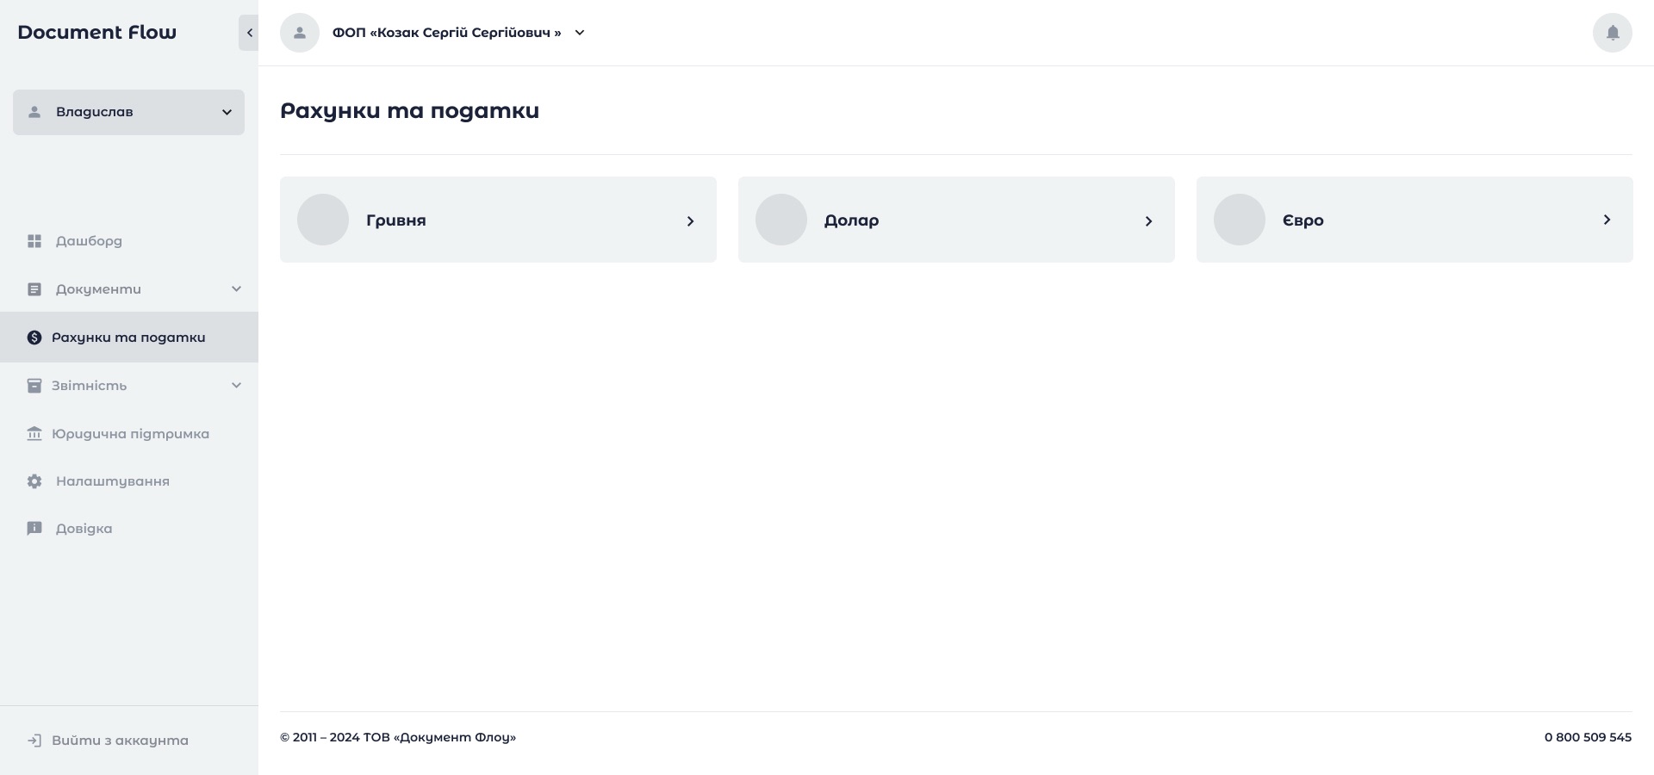Expand the ФОП Козак company selector chevron
The image size is (1654, 775).
[x=580, y=33]
